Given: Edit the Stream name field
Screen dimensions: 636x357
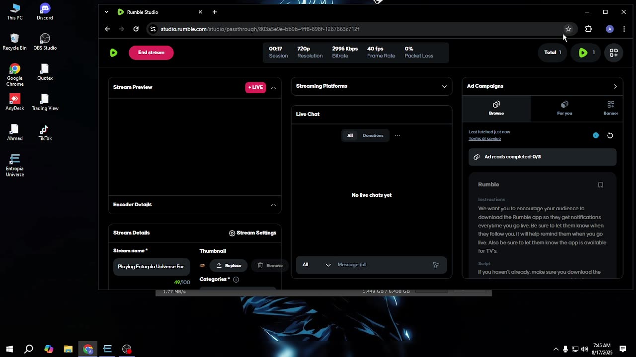Looking at the screenshot, I should [x=152, y=266].
